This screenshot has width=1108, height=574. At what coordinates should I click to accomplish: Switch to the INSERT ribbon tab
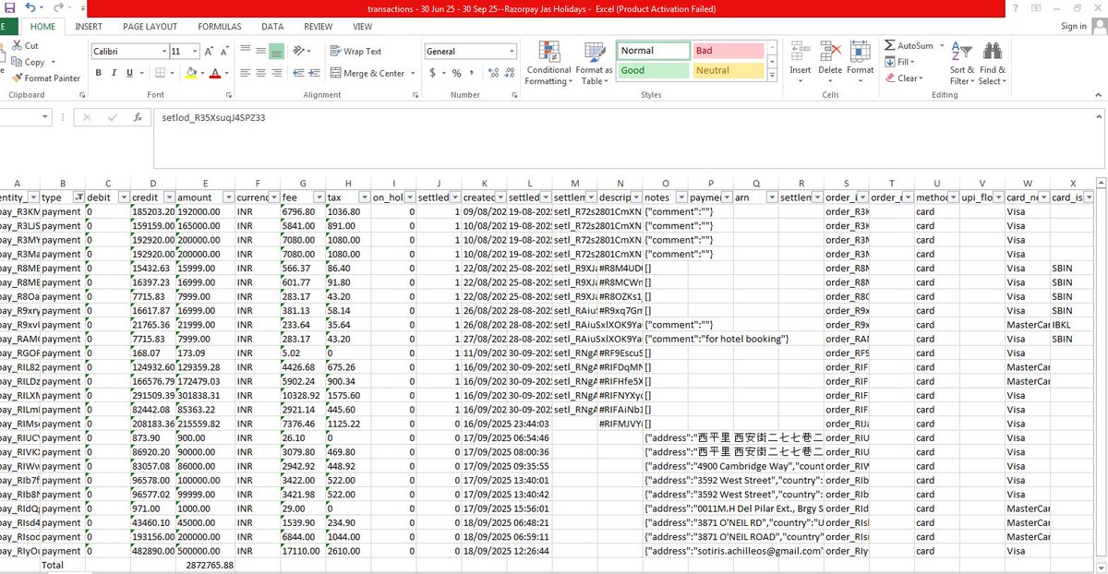point(89,27)
